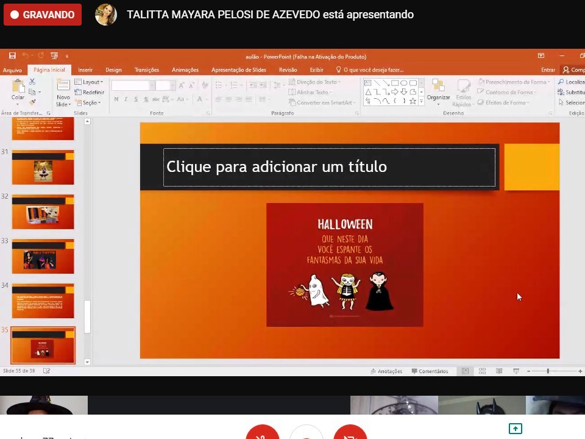The image size is (585, 439).
Task: Click the slide panel scroll down arrow
Action: click(87, 362)
